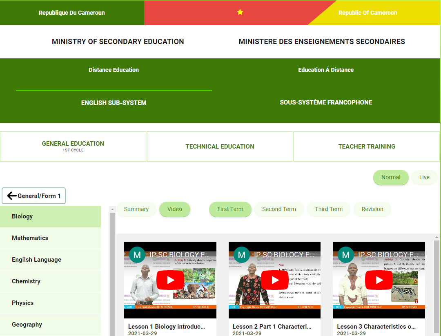The width and height of the screenshot is (441, 336).
Task: Switch to the TEACHER TRAINING tab
Action: [x=366, y=146]
